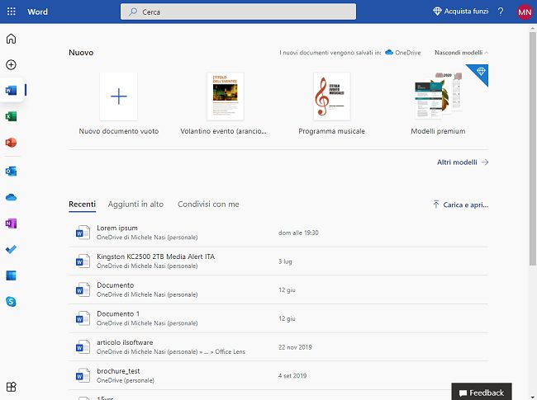Go to the Home icon in sidebar
The width and height of the screenshot is (537, 400).
[x=11, y=39]
